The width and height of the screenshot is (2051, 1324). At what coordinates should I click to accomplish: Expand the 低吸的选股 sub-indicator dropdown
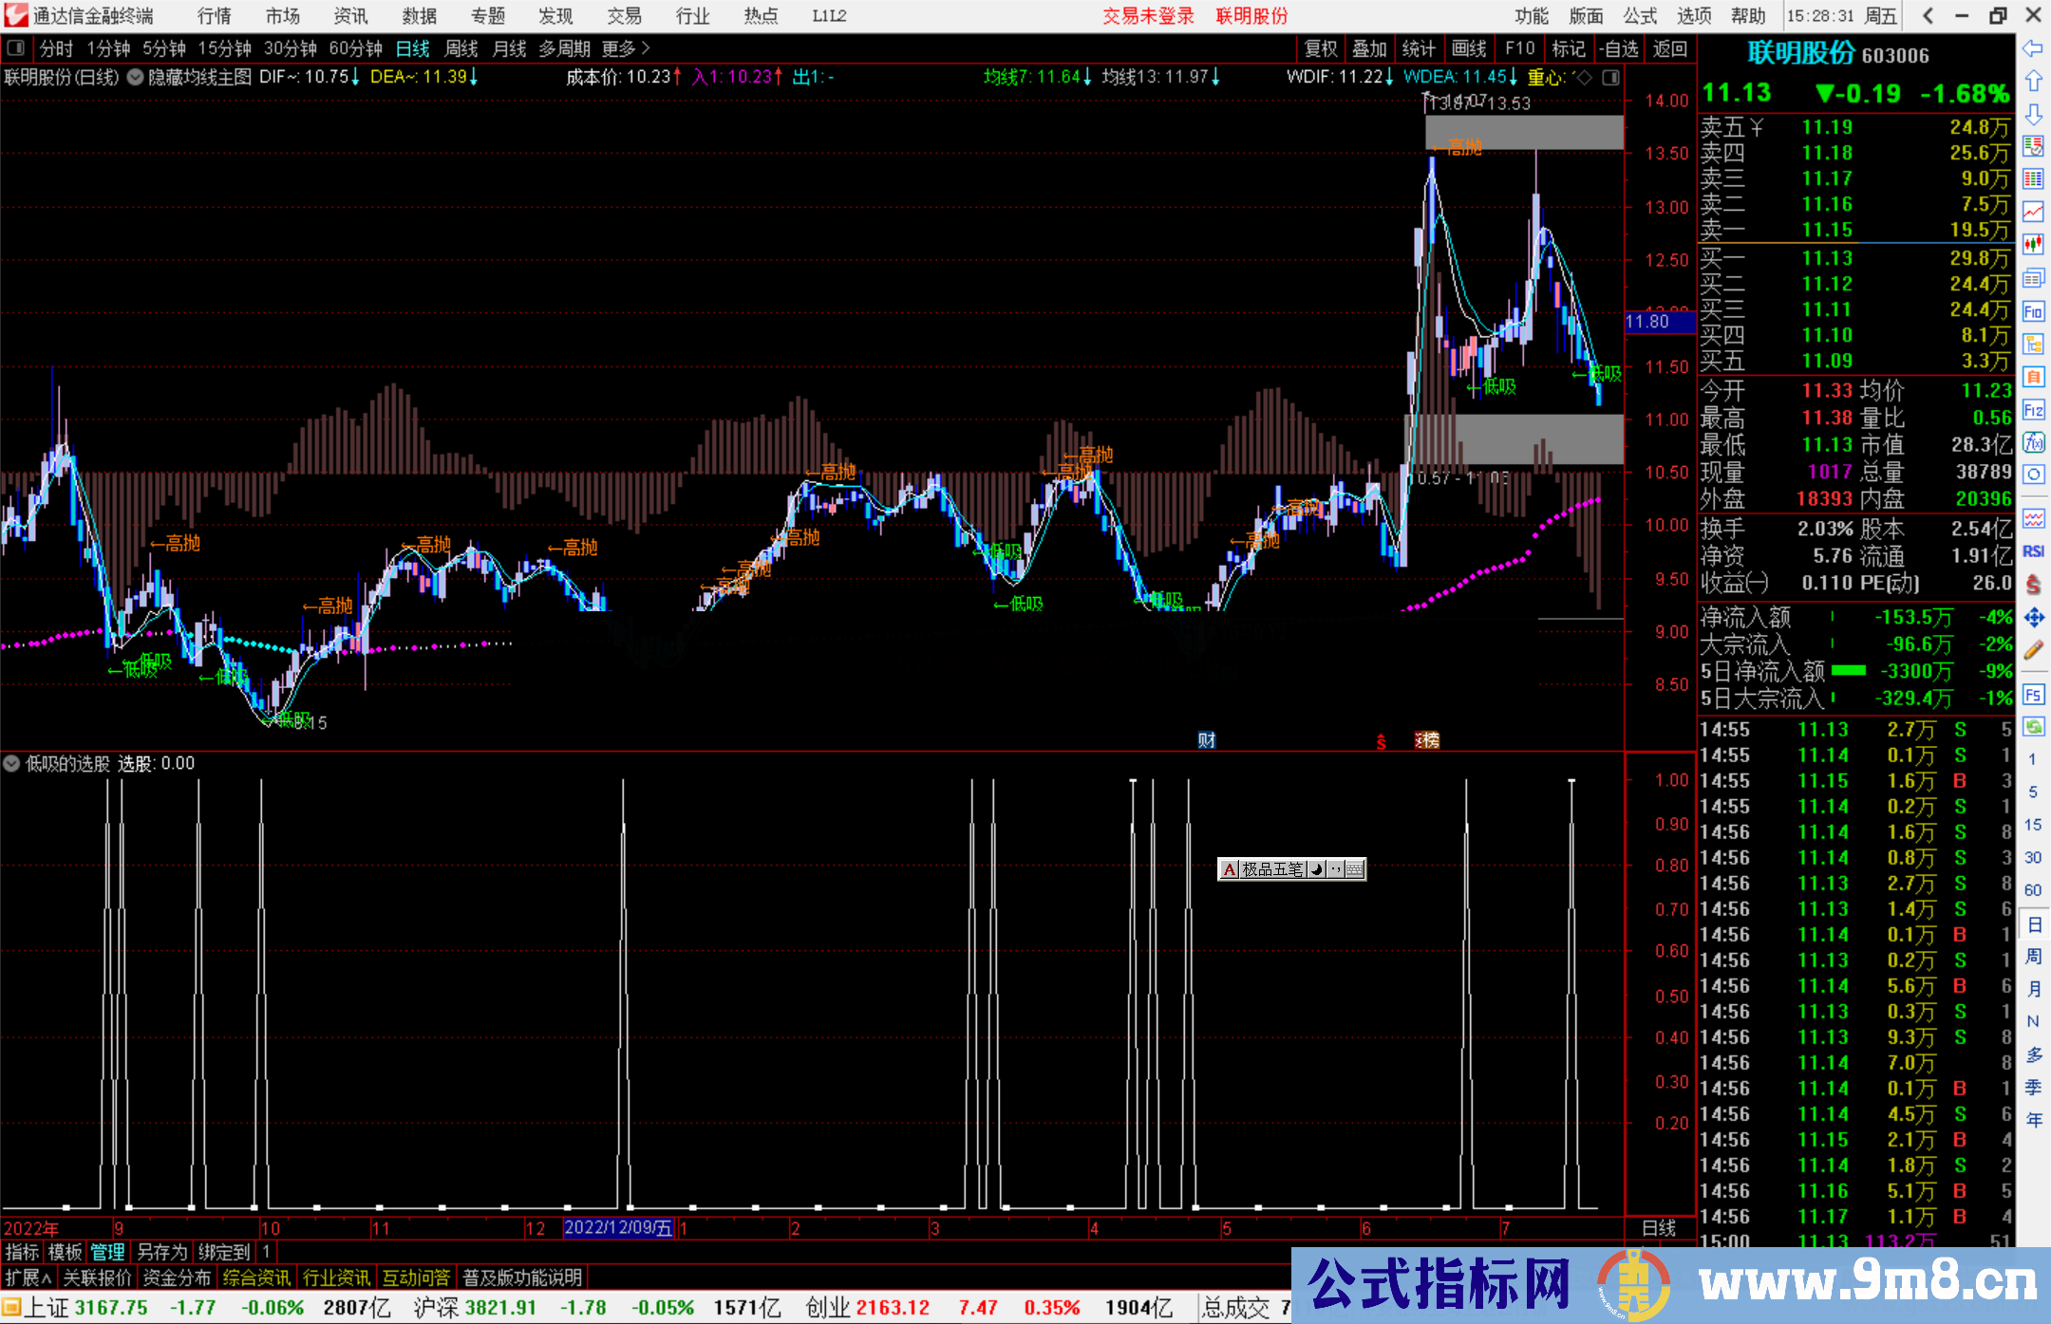tap(11, 763)
